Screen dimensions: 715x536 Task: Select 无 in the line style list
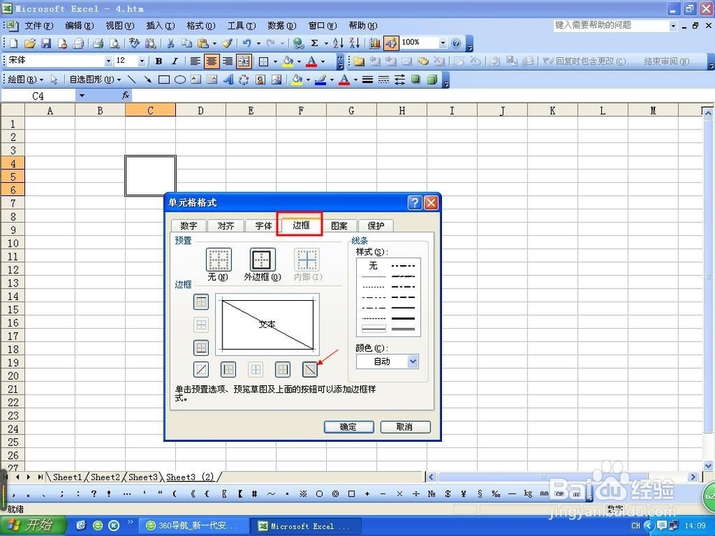click(x=373, y=265)
